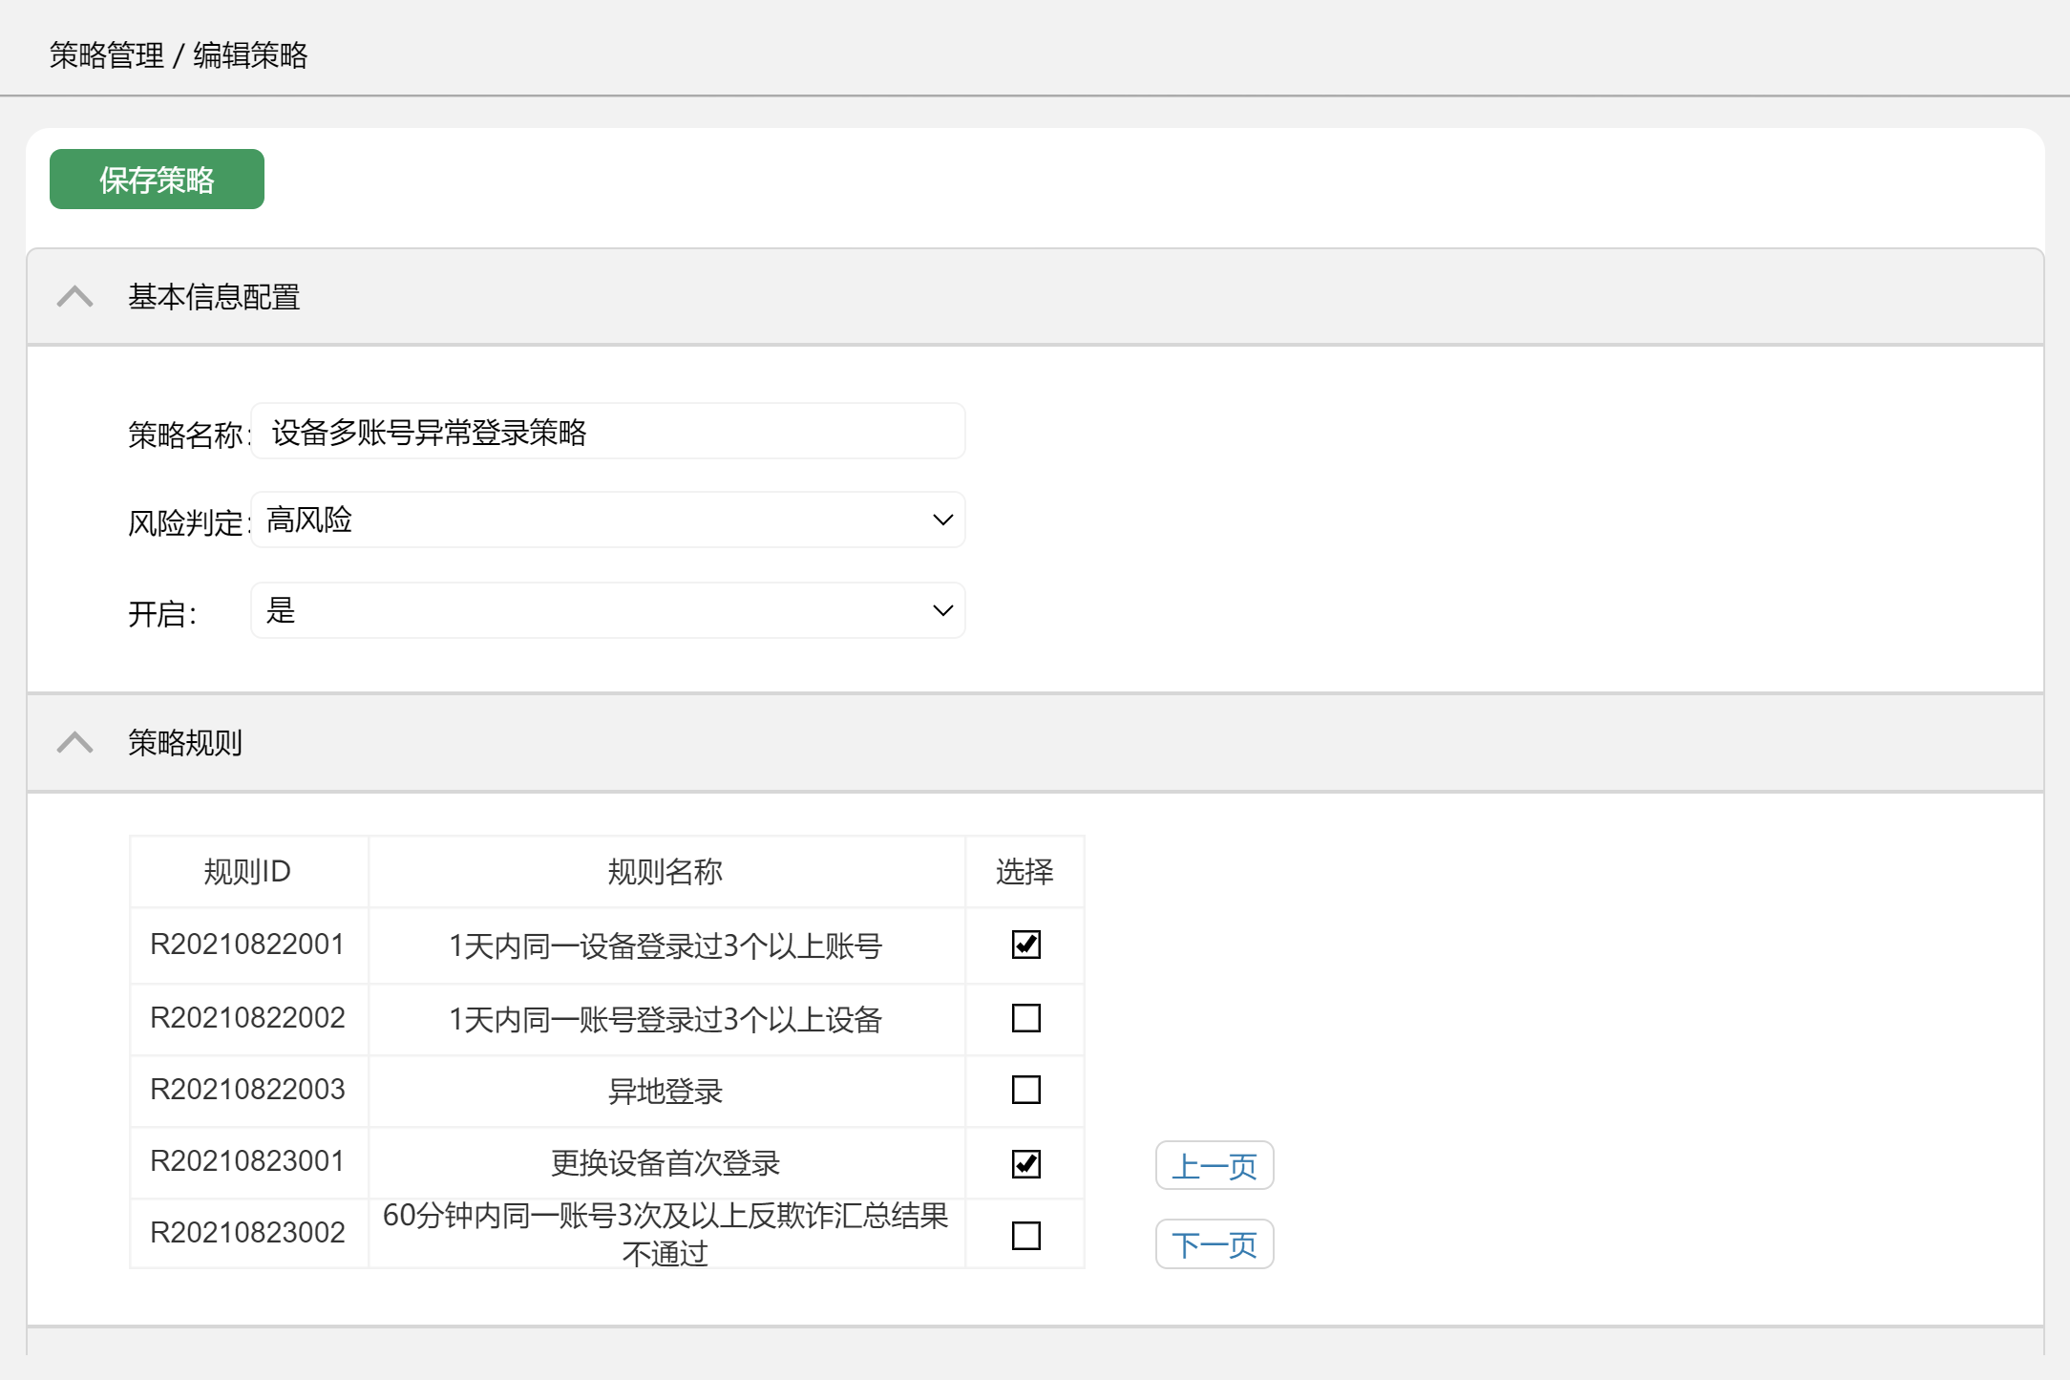Open the 风险判定 dropdown
The height and width of the screenshot is (1380, 2070).
[608, 520]
